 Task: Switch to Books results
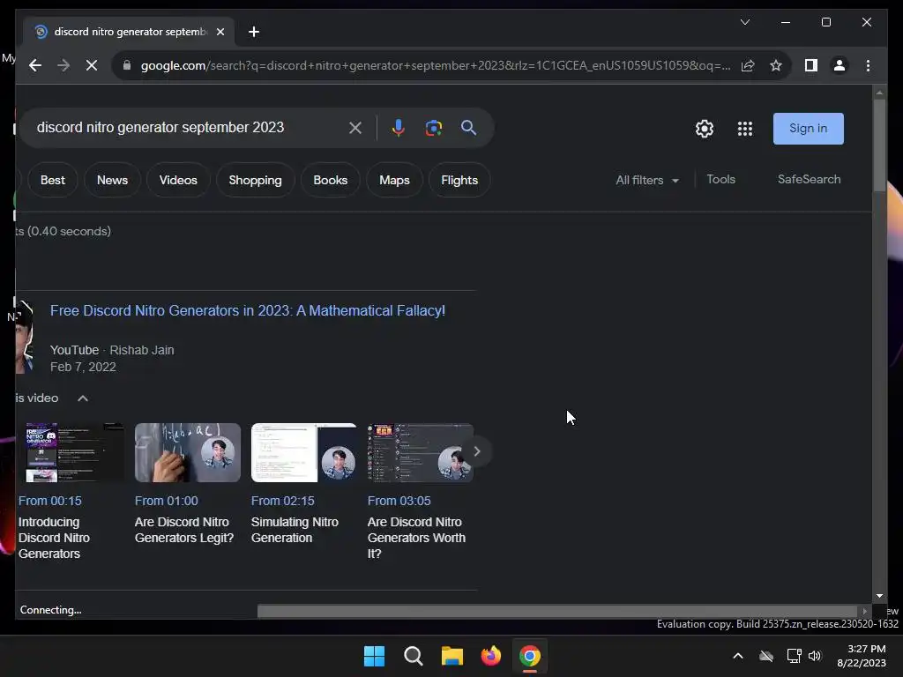coord(330,180)
